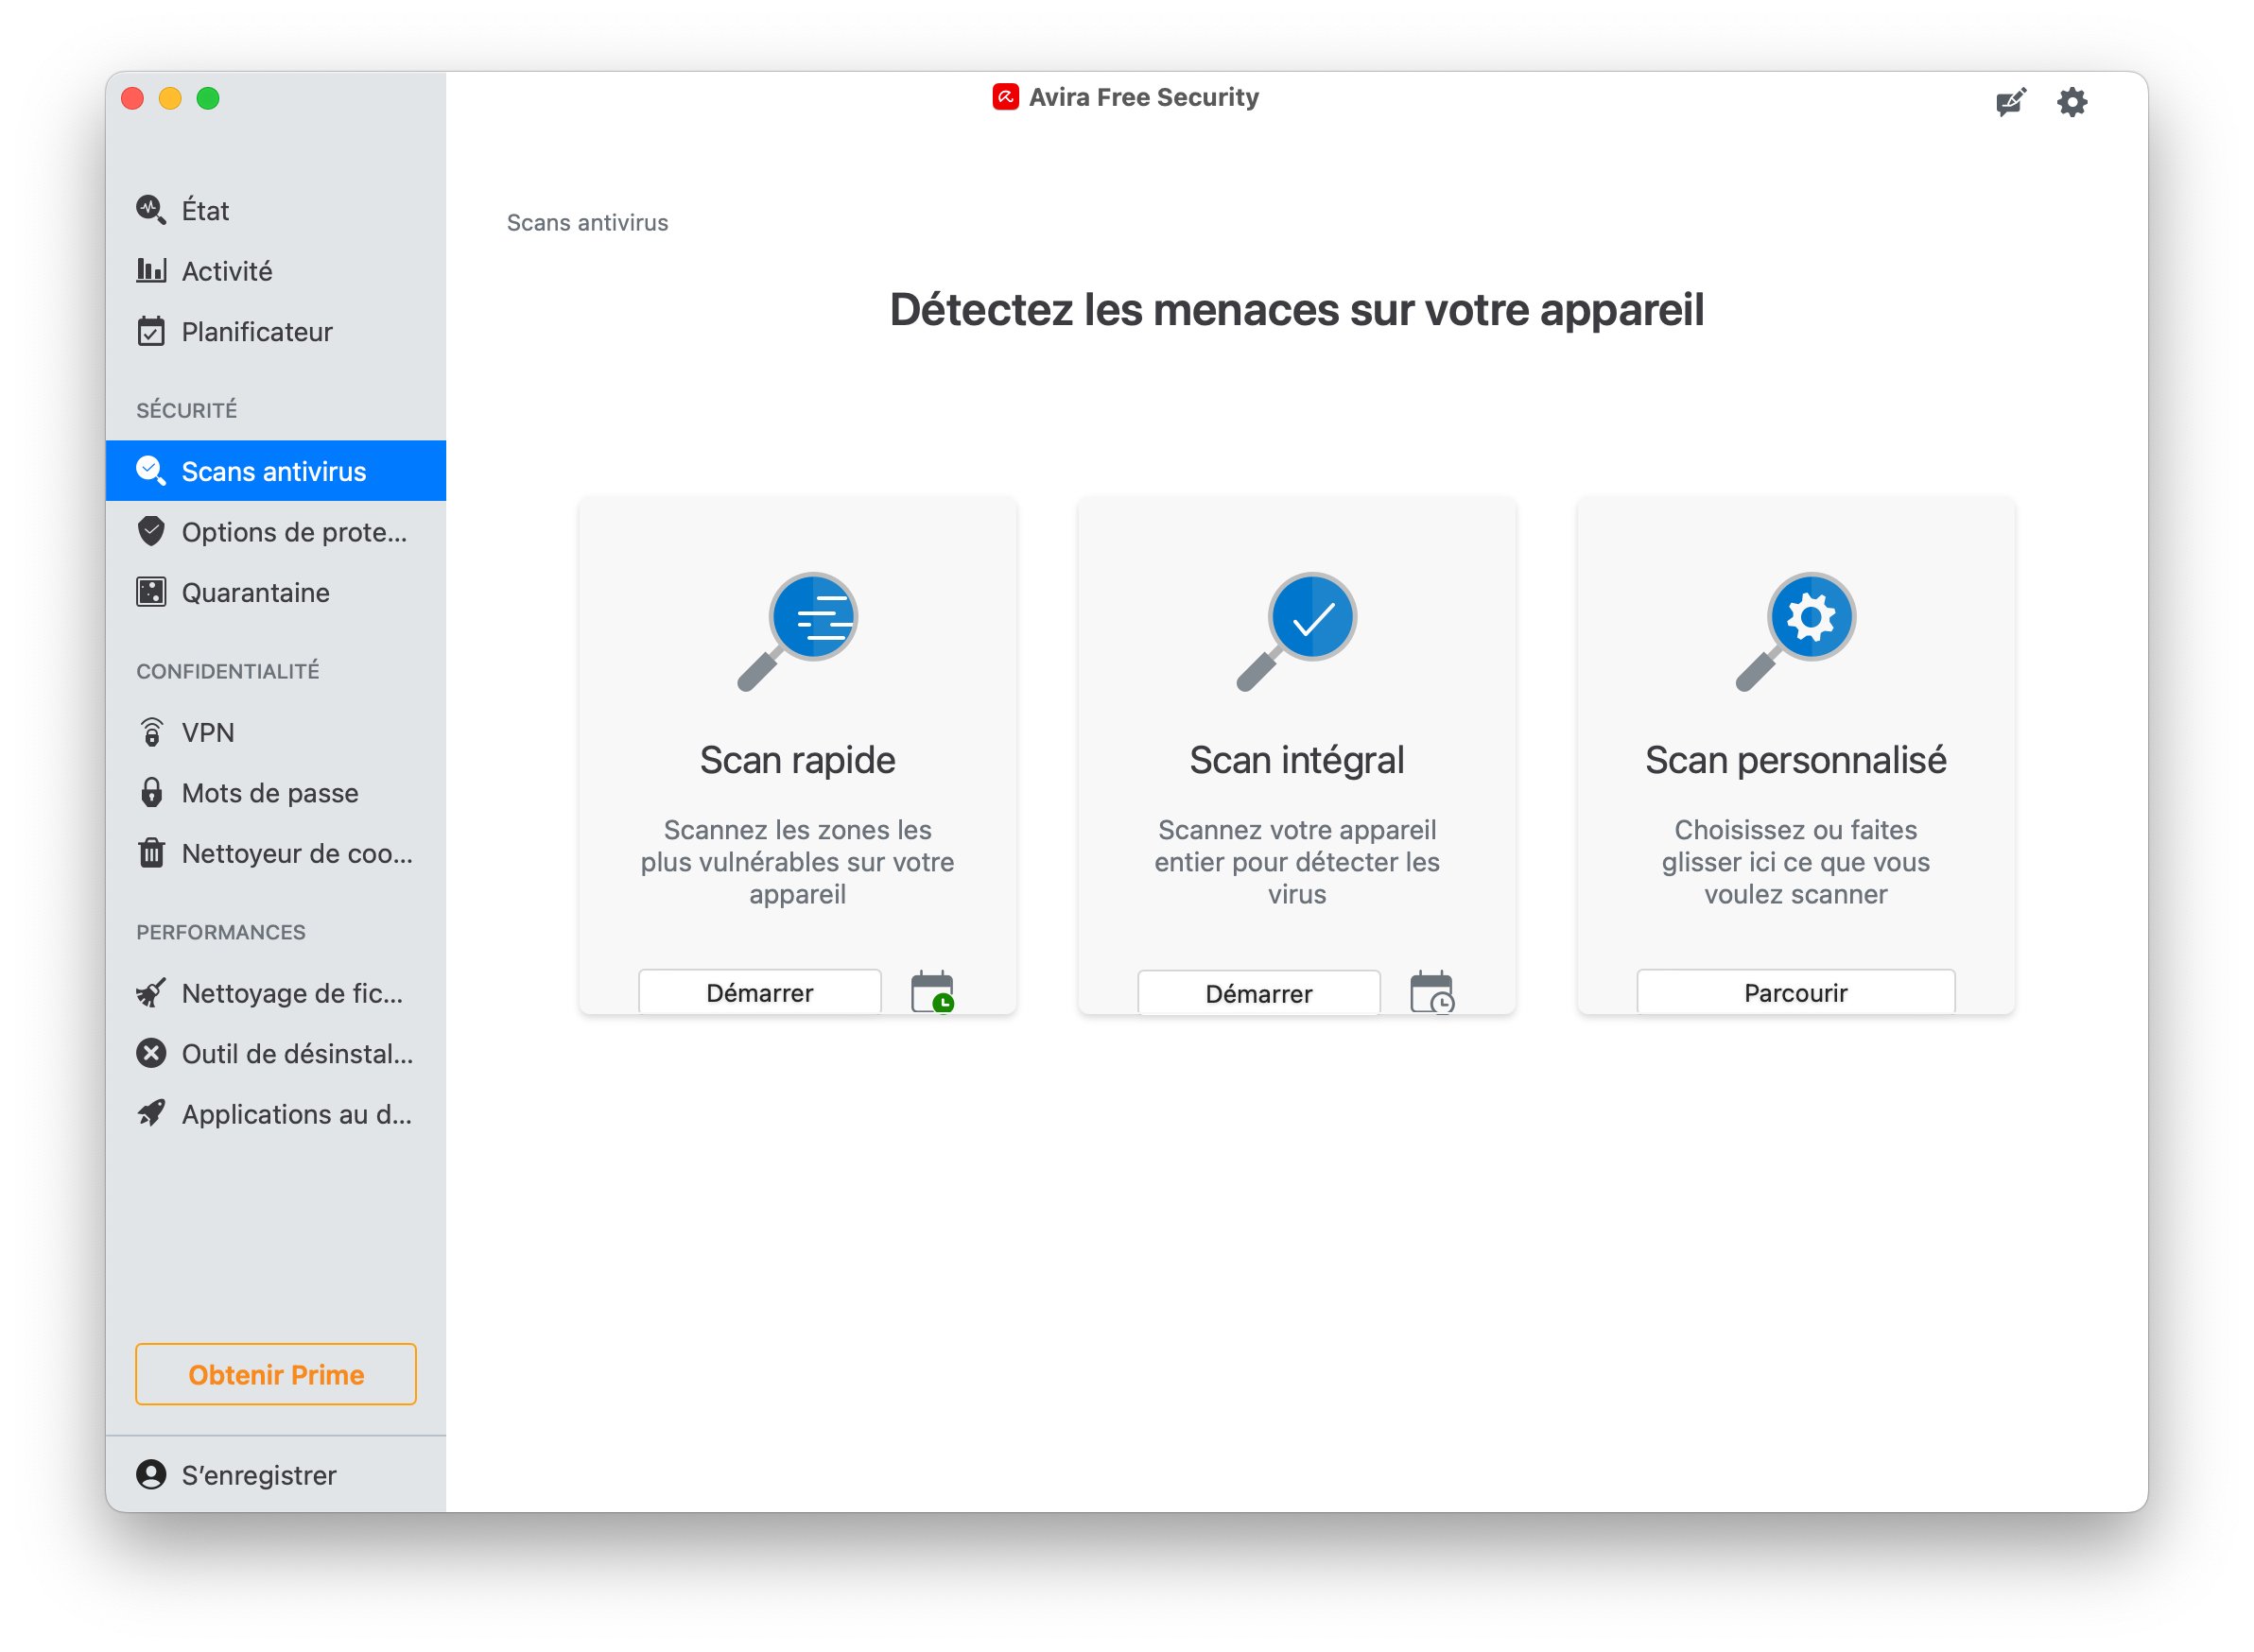The height and width of the screenshot is (1652, 2254).
Task: Click the Scan intégral card title
Action: [1296, 761]
